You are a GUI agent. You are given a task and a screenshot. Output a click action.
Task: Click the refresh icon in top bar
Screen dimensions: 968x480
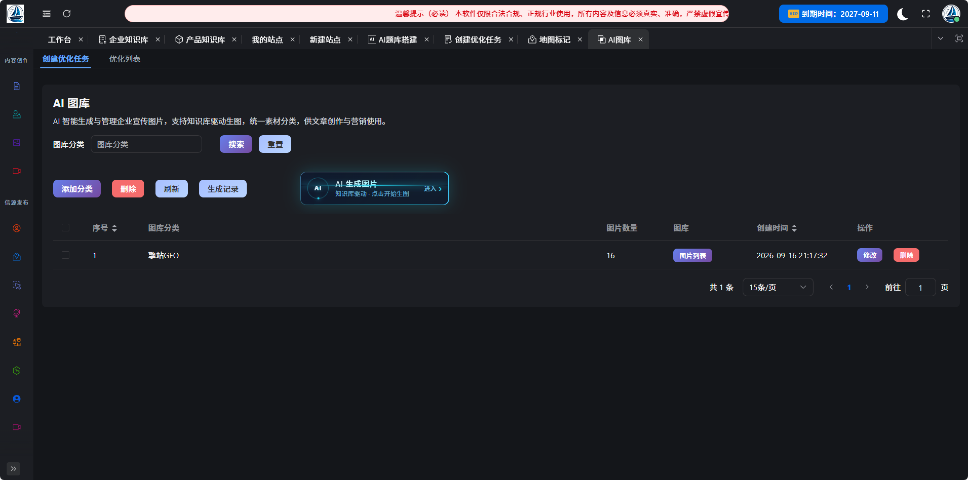[67, 14]
